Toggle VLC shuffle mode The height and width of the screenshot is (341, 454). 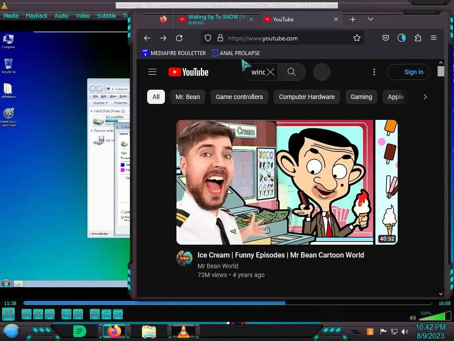[x=118, y=314]
